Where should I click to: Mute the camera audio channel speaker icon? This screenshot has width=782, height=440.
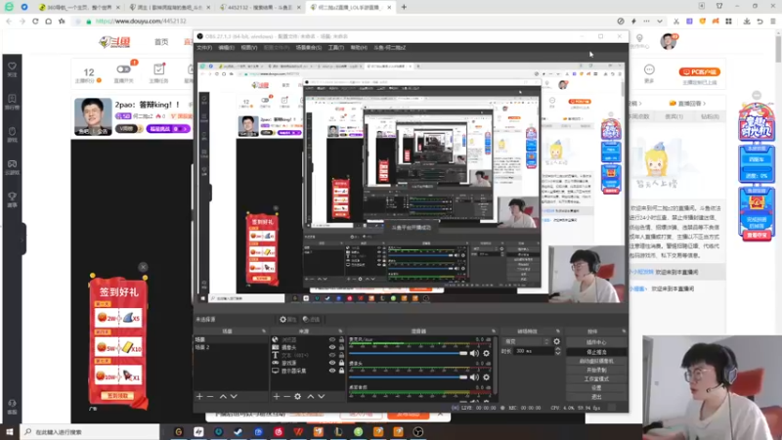pyautogui.click(x=474, y=377)
